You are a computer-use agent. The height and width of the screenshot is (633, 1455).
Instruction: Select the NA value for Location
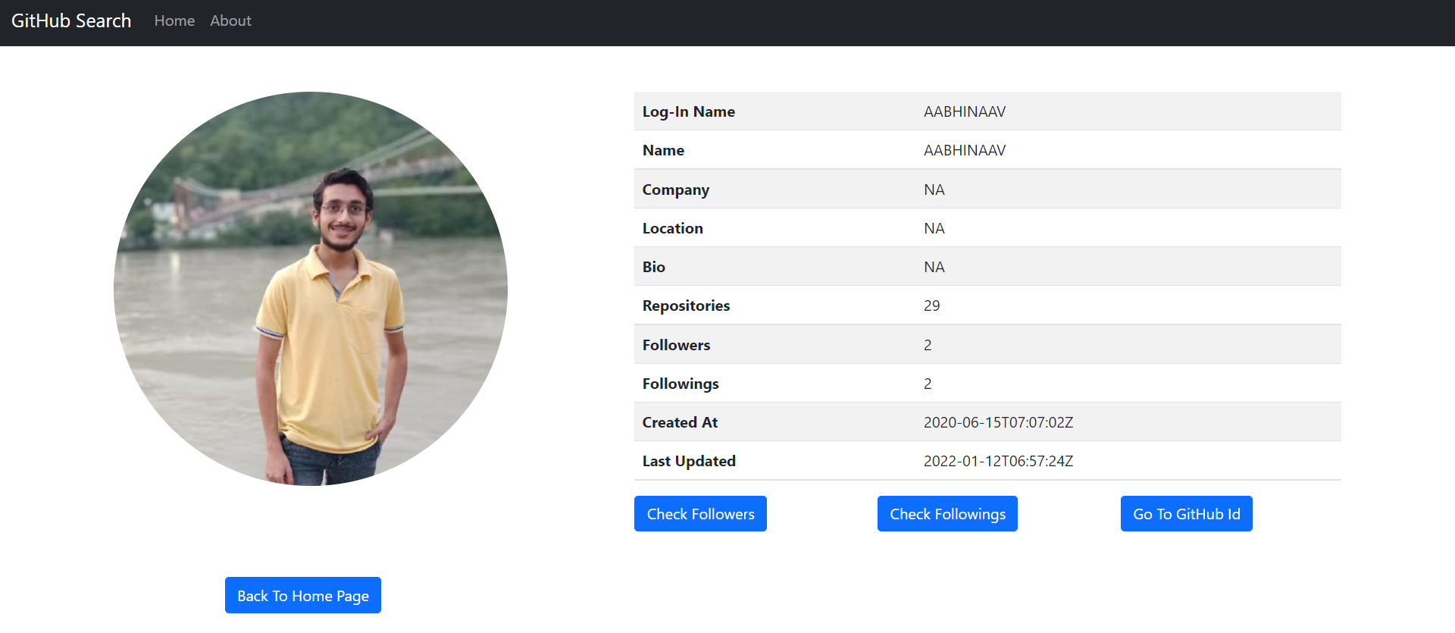point(934,228)
